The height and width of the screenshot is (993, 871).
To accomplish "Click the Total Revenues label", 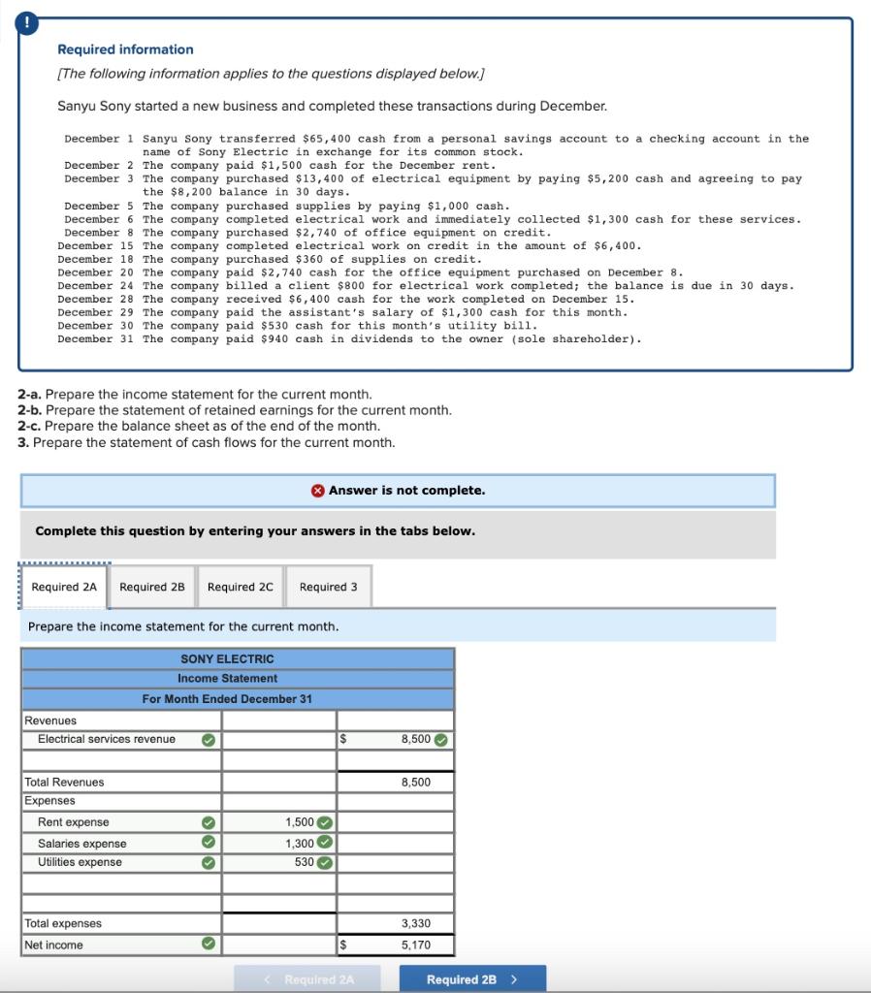I will [64, 783].
